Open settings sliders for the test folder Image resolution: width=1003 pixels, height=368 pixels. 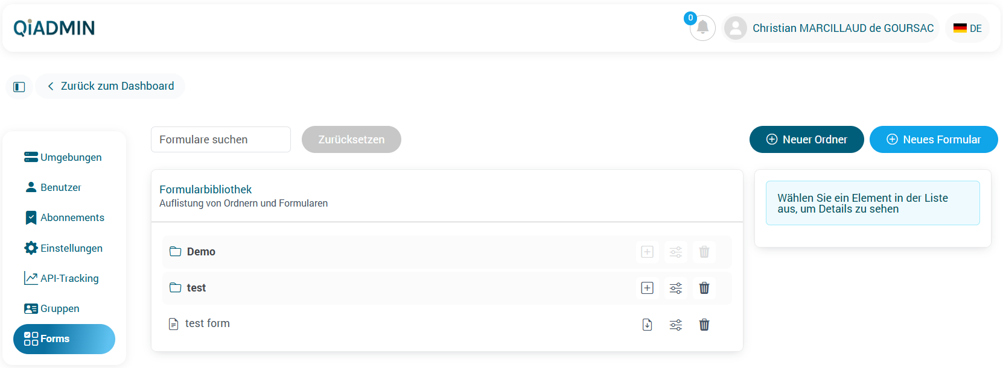coord(676,288)
